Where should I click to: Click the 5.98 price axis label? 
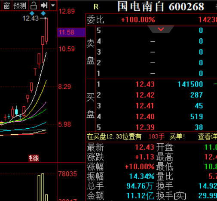coord(64,124)
